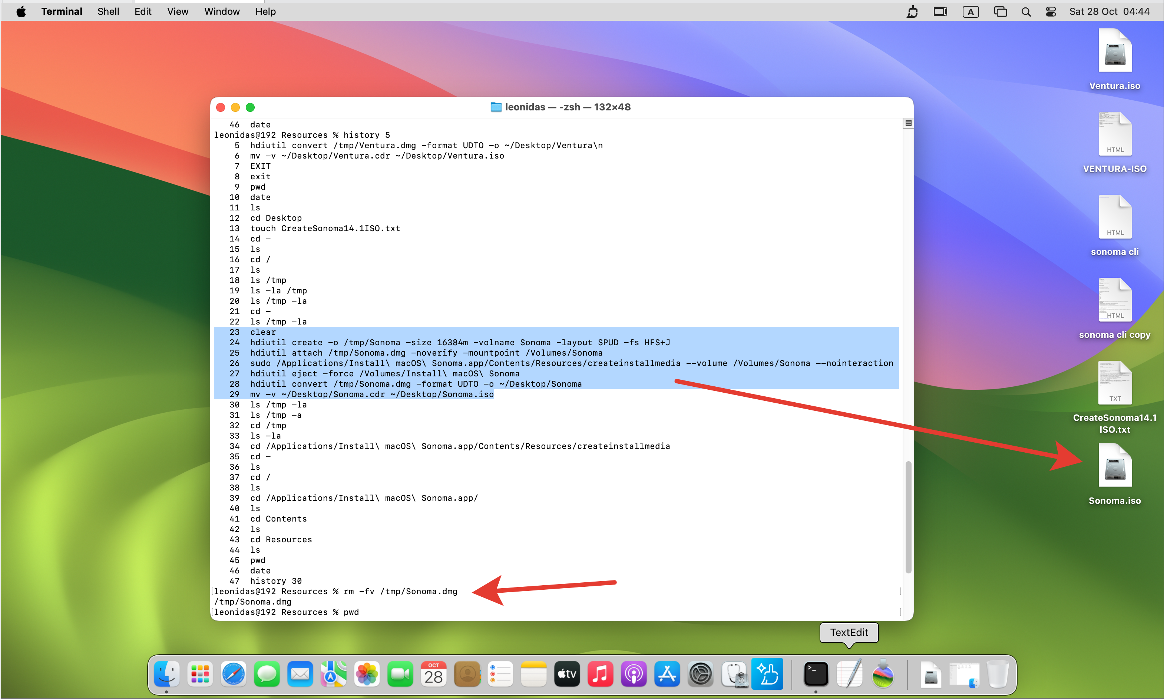Image resolution: width=1164 pixels, height=699 pixels.
Task: Open Music app in the dock
Action: click(601, 674)
